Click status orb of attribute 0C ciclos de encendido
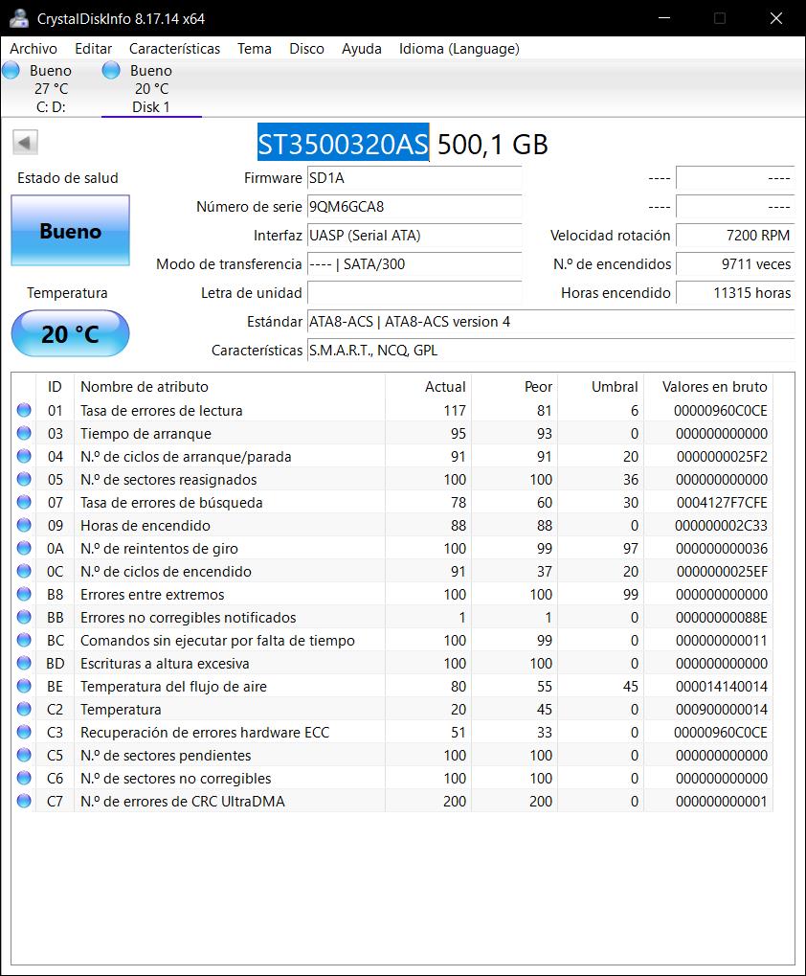 tap(24, 572)
